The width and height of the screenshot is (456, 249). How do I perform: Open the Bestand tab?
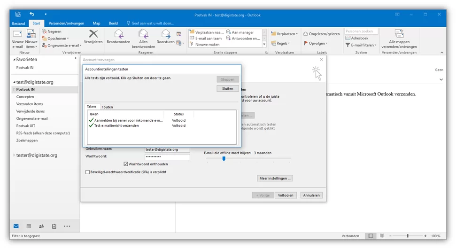click(x=18, y=23)
